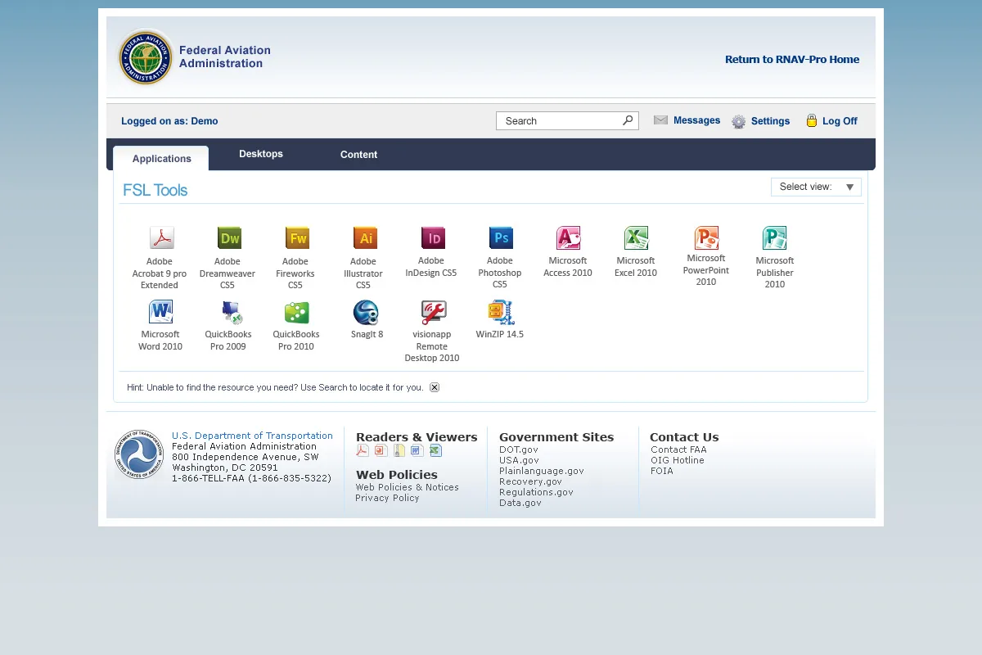Click the Contact FAA link
The height and width of the screenshot is (655, 982).
coord(678,449)
